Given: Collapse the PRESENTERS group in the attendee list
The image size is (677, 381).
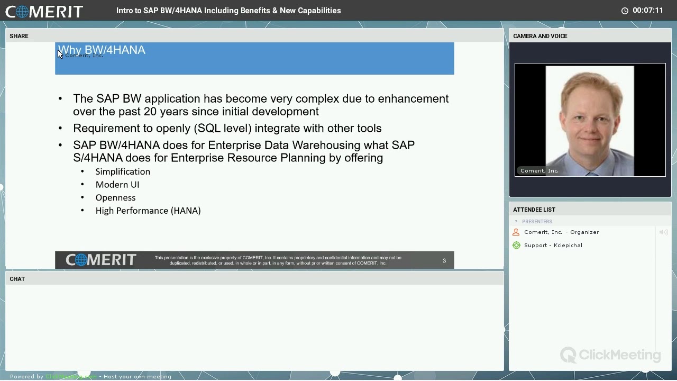Looking at the screenshot, I should pyautogui.click(x=516, y=221).
